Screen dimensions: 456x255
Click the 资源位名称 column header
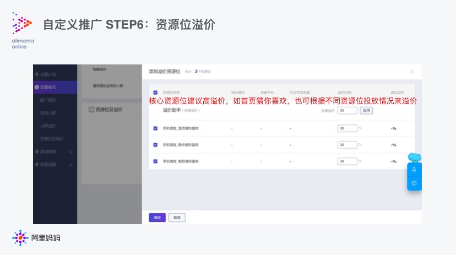pyautogui.click(x=171, y=93)
